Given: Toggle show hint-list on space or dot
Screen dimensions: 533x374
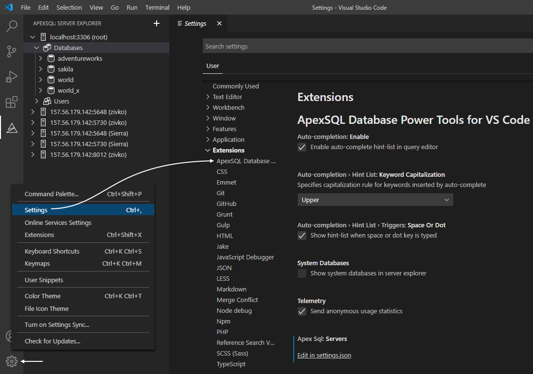Looking at the screenshot, I should tap(302, 236).
